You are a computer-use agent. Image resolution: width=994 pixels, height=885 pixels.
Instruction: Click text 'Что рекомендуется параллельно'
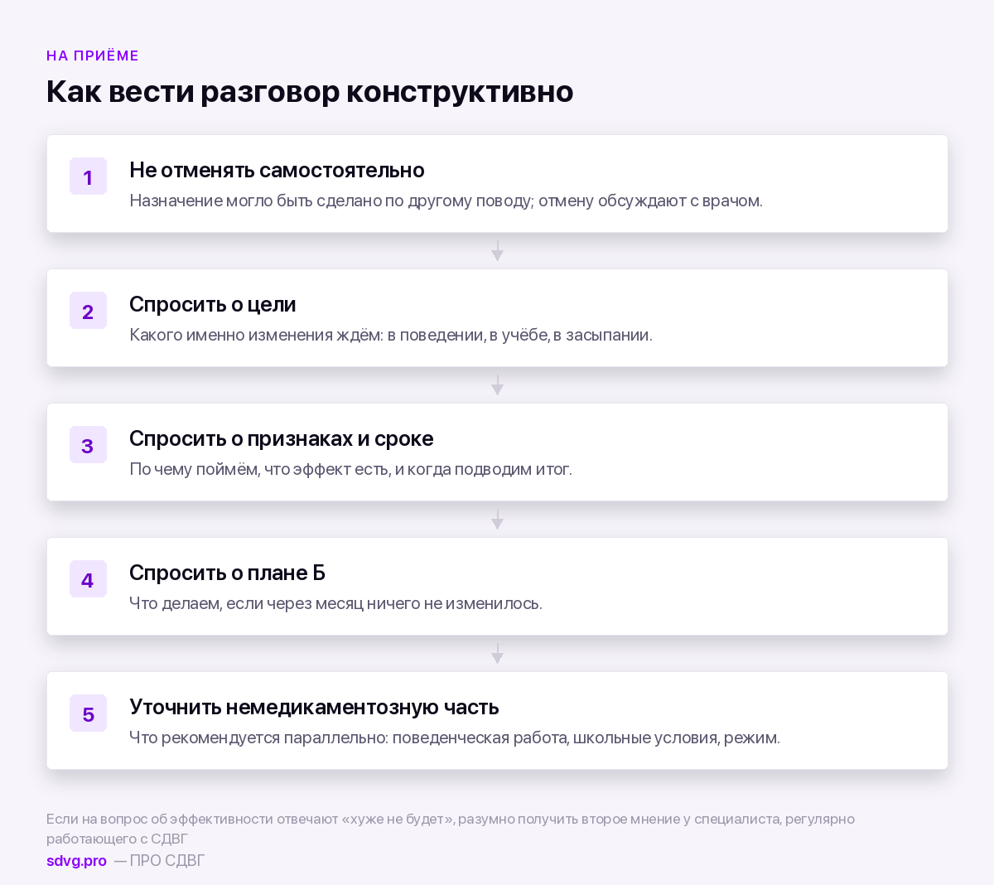(x=258, y=737)
